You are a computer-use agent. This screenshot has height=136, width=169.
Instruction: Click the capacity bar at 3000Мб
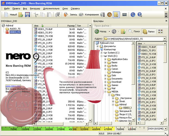(x=49, y=129)
